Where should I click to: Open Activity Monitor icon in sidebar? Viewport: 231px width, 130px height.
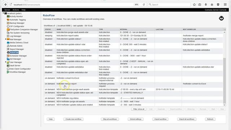[8, 16]
